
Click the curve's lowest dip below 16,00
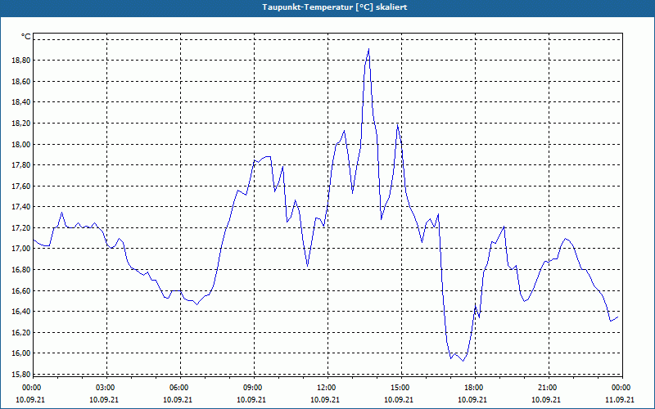463,361
